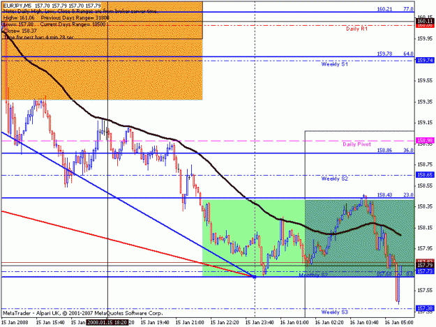Click the 159.95 price scale value
This screenshot has height=327, width=436.
pos(425,38)
